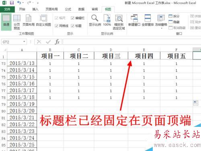Switch to the 审阅 ribbon tab

(x=95, y=9)
